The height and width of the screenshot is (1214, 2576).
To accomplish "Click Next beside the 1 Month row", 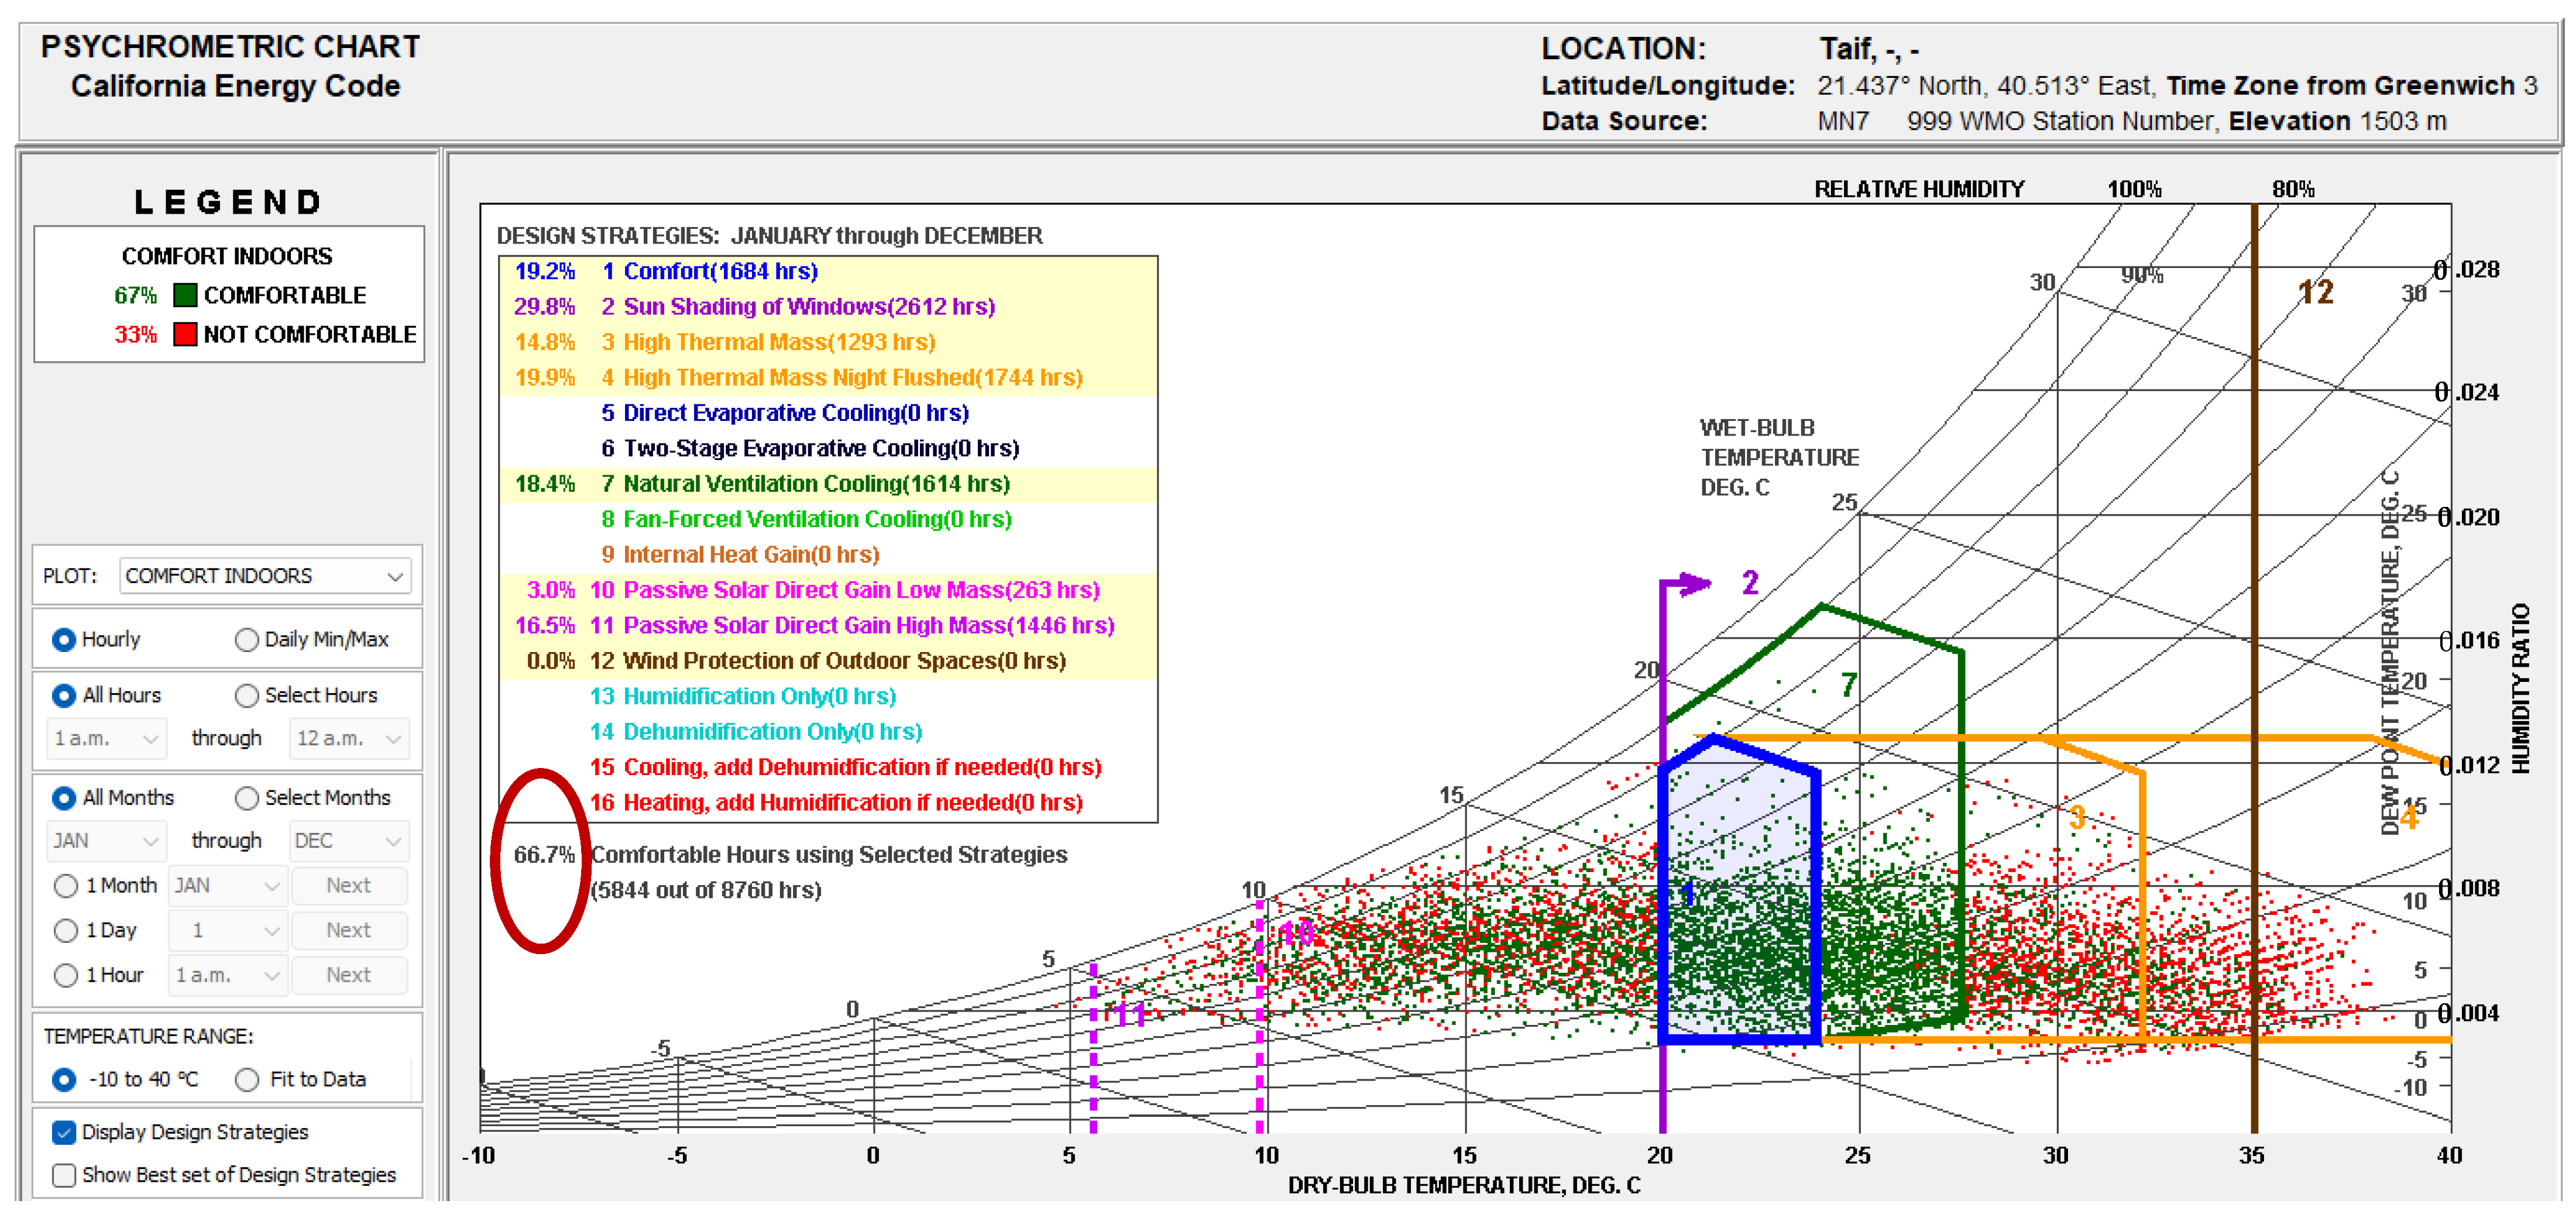I will (348, 886).
